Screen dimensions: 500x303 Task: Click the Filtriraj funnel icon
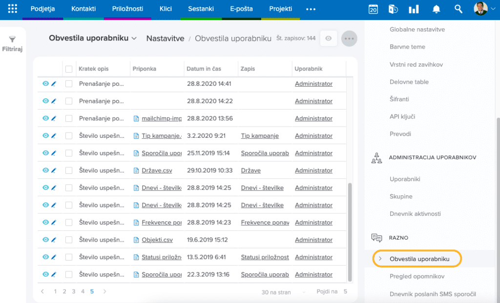click(x=13, y=39)
